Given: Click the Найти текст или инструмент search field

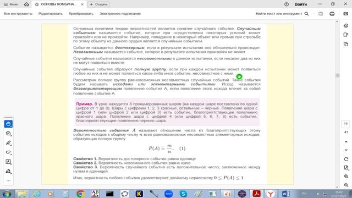Looking at the screenshot, I should pyautogui.click(x=279, y=14).
